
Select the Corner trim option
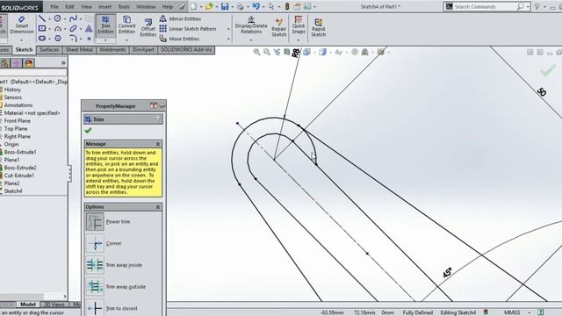click(104, 244)
